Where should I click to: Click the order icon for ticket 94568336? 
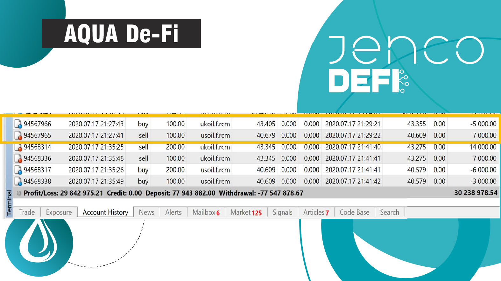tap(18, 158)
